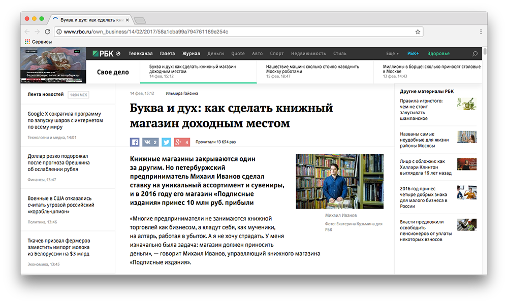Image resolution: width=508 pixels, height=304 pixels.
Task: Reload the page in browser
Action: pyautogui.click(x=48, y=31)
